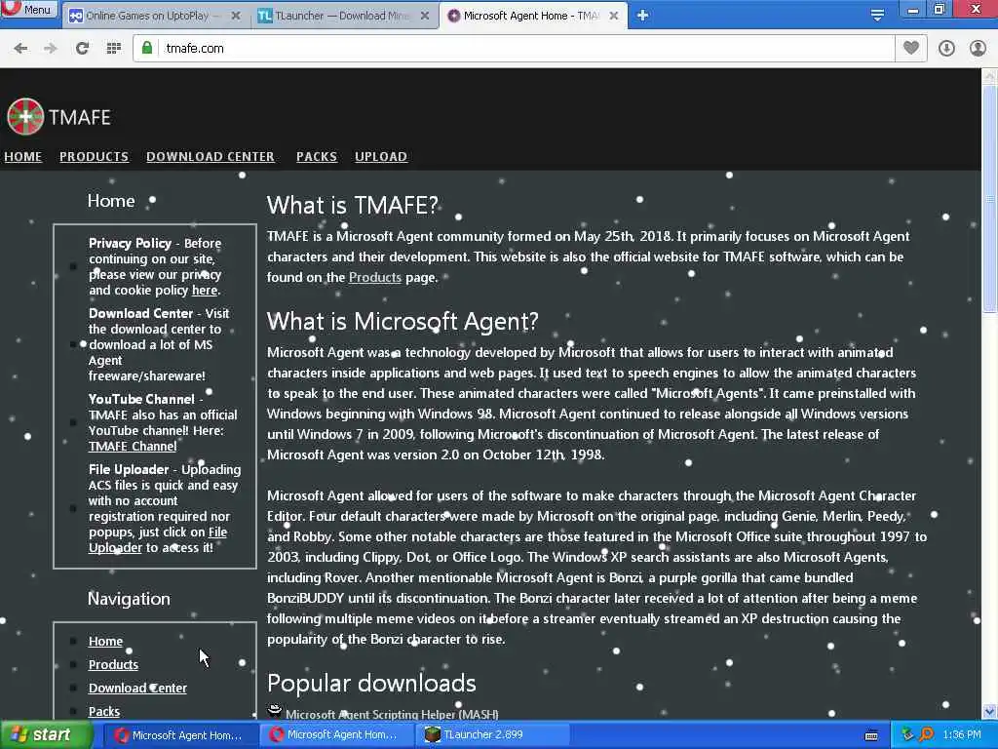
Task: Click the MASH download icon
Action: click(x=275, y=711)
